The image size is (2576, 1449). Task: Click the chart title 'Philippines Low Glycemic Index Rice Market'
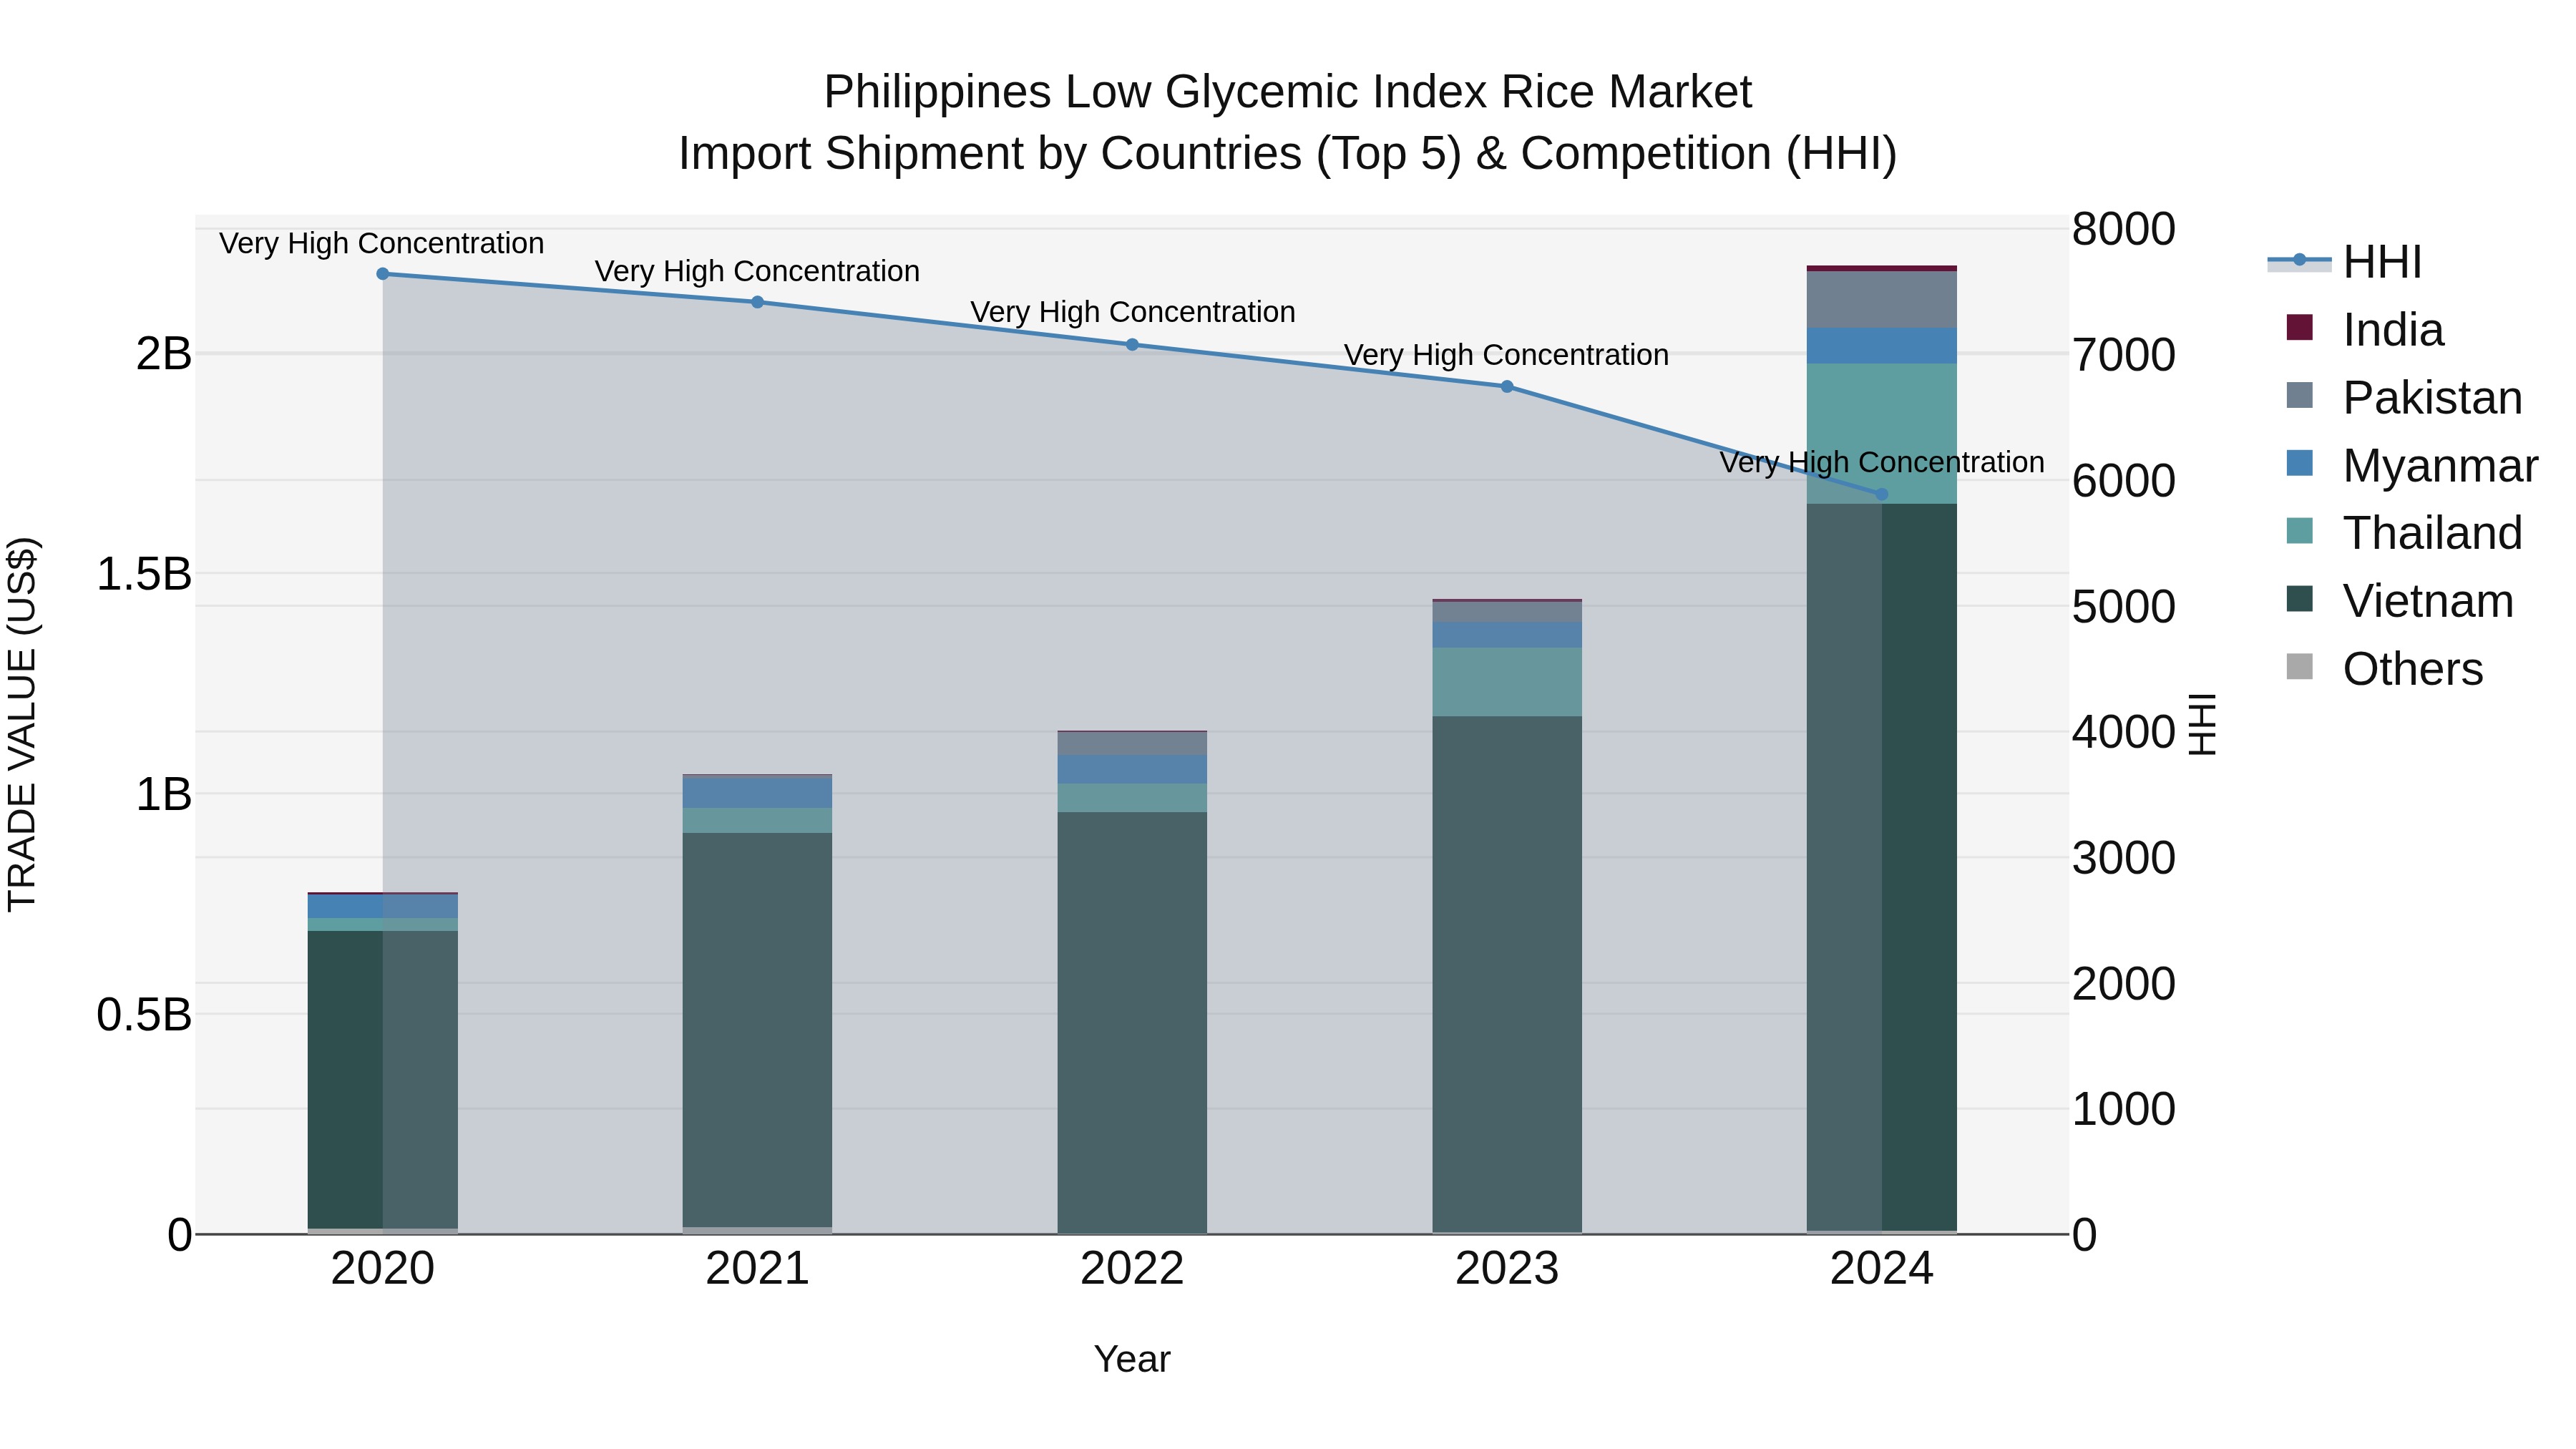click(1288, 92)
